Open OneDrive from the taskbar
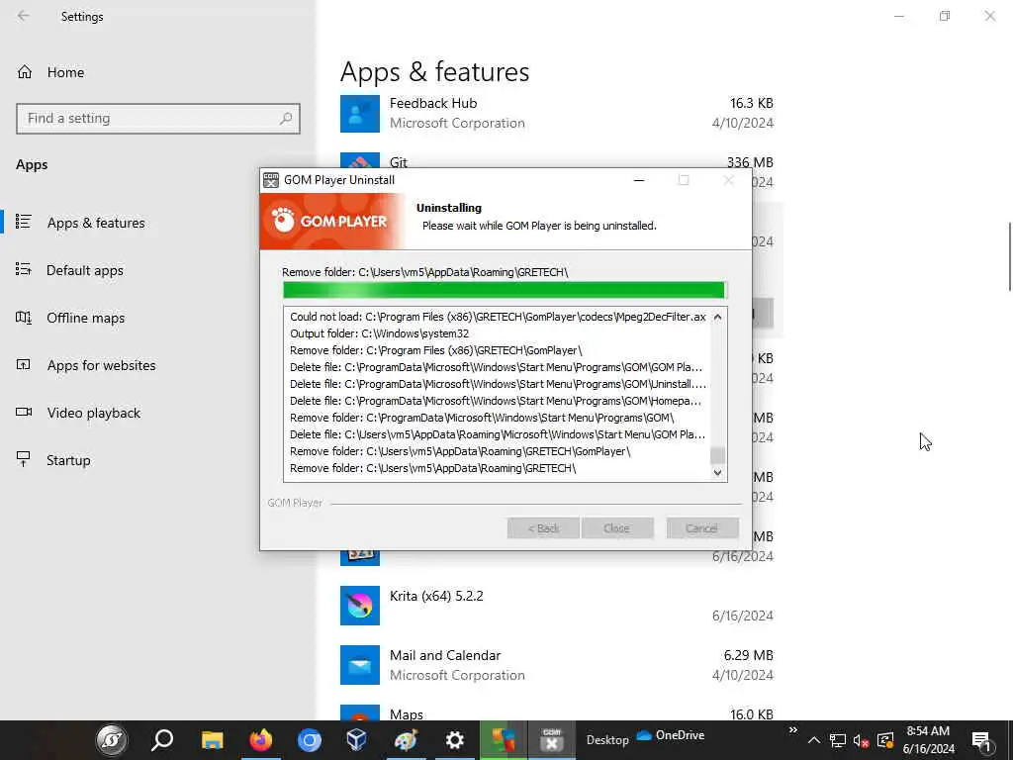The height and width of the screenshot is (760, 1013). pos(671,735)
